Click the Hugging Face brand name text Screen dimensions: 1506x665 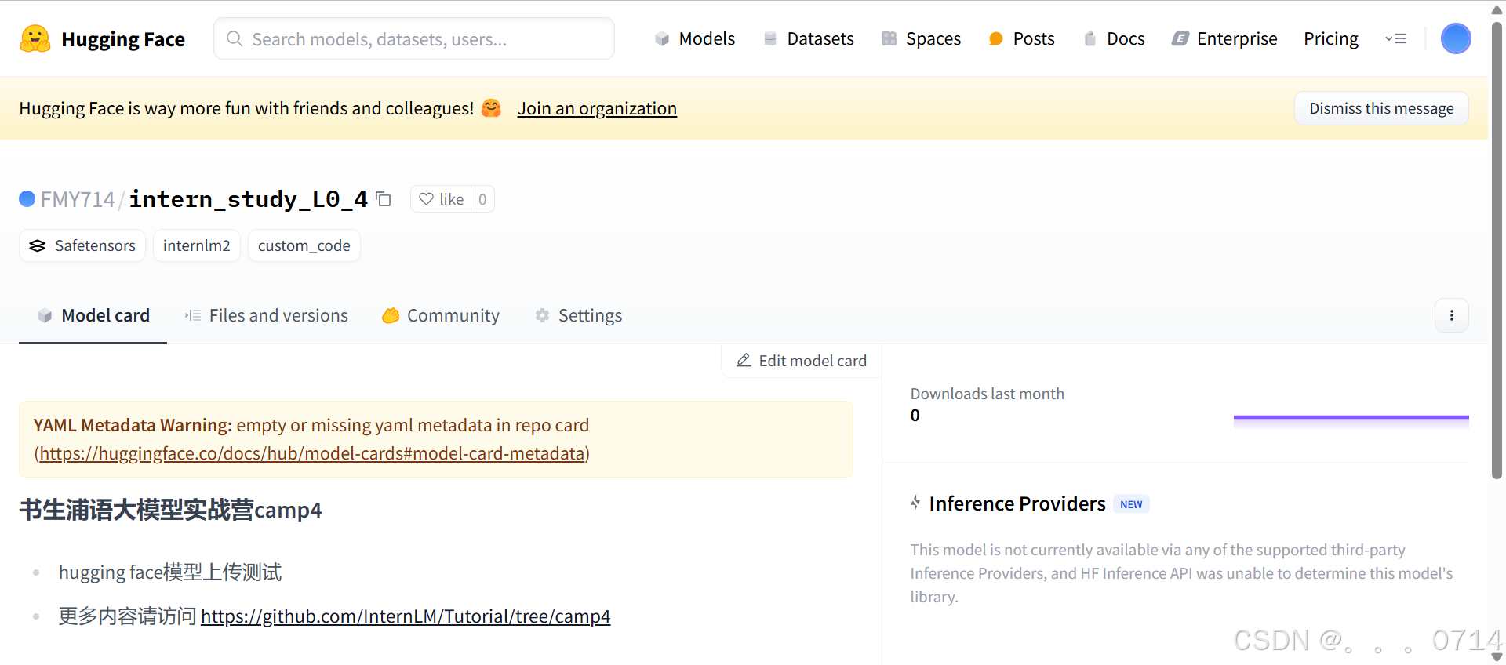click(x=123, y=39)
